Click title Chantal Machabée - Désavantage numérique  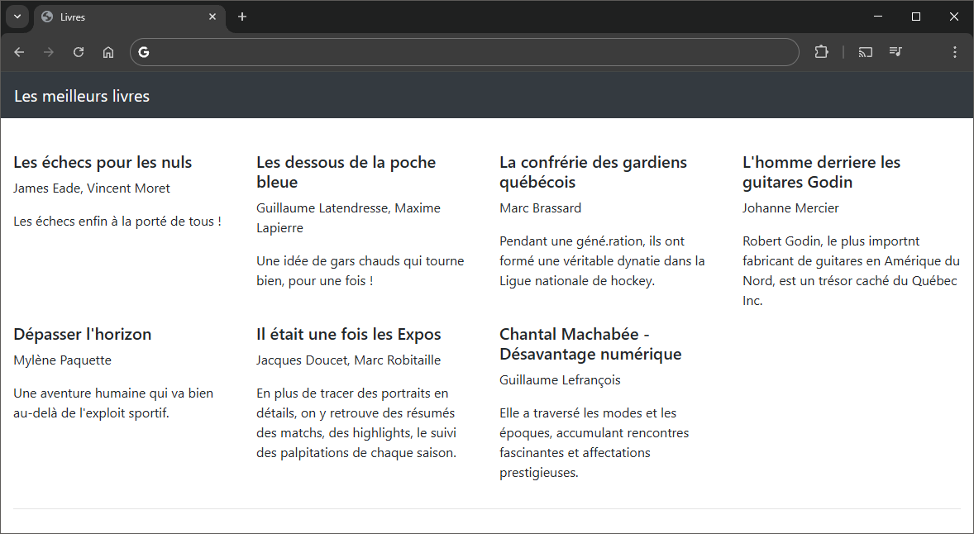click(590, 344)
